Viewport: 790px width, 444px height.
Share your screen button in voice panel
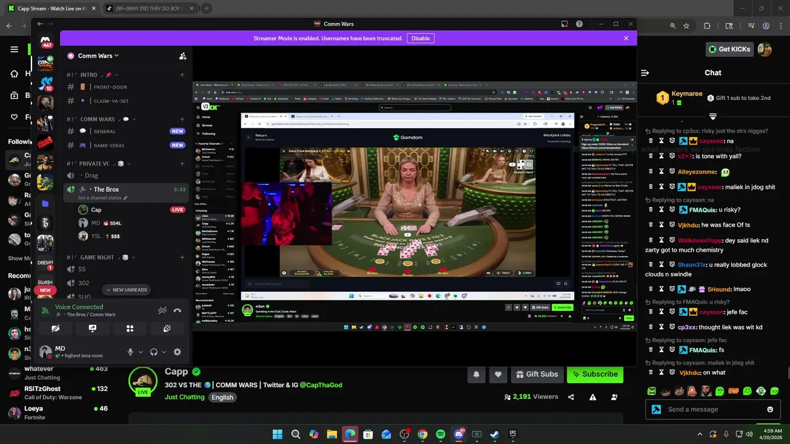93,329
